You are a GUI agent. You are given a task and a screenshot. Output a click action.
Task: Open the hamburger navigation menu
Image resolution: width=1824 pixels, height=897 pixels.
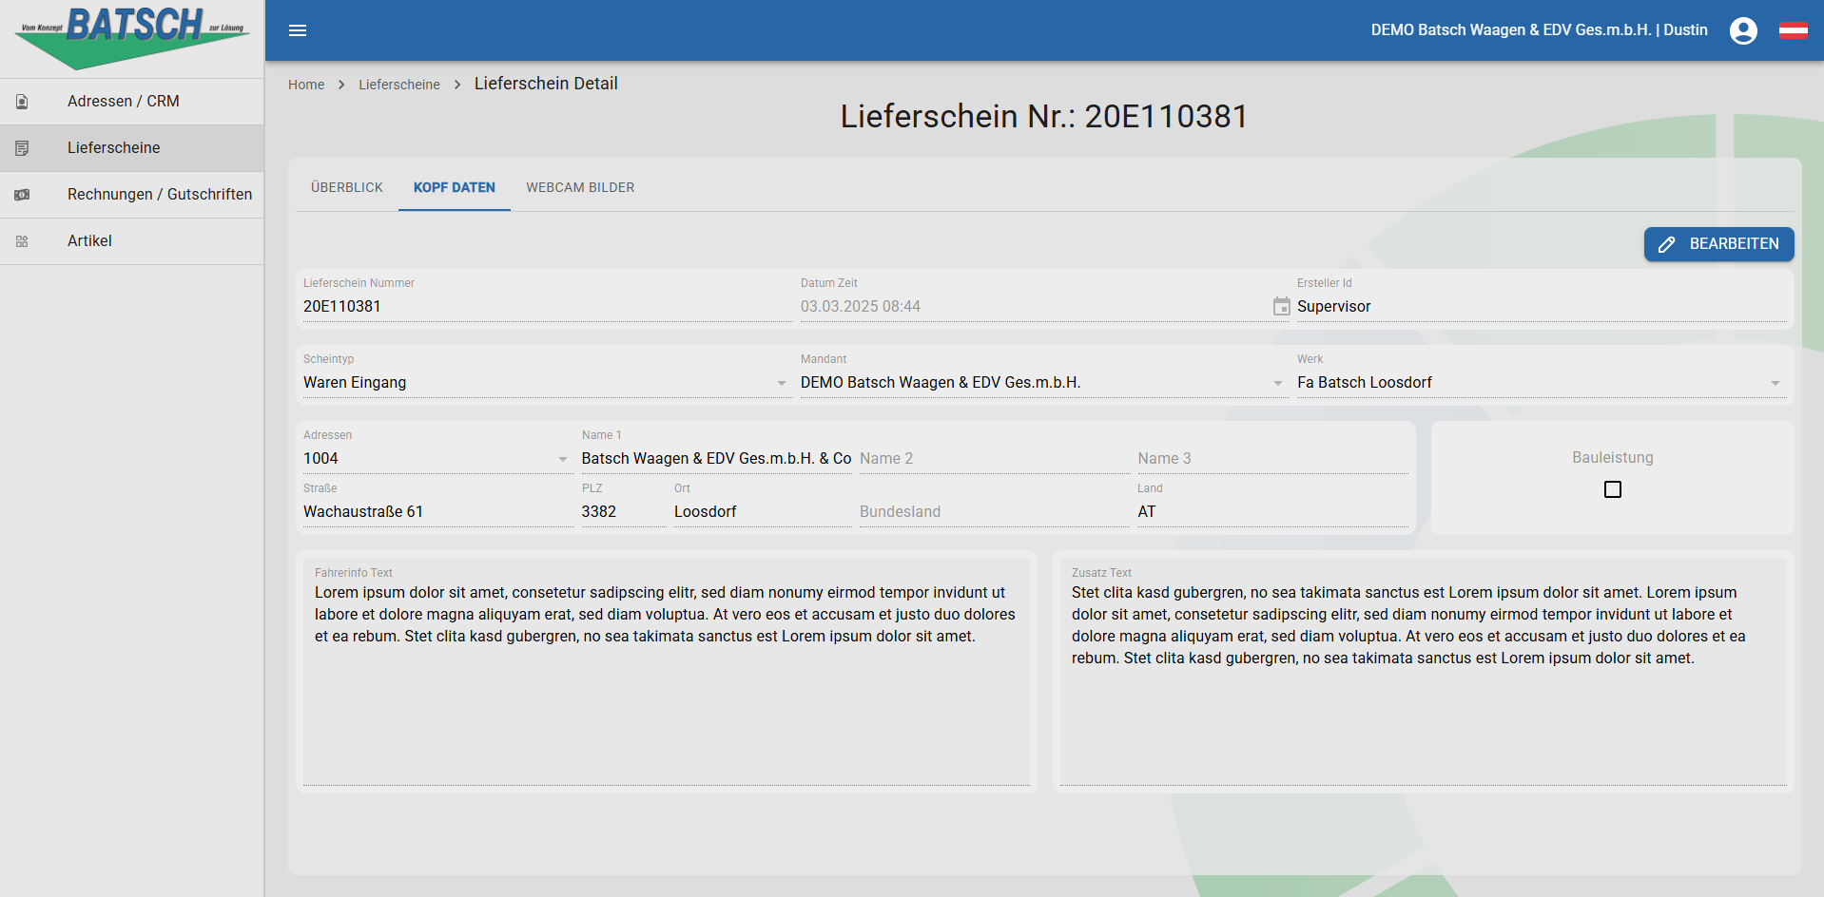(x=298, y=30)
